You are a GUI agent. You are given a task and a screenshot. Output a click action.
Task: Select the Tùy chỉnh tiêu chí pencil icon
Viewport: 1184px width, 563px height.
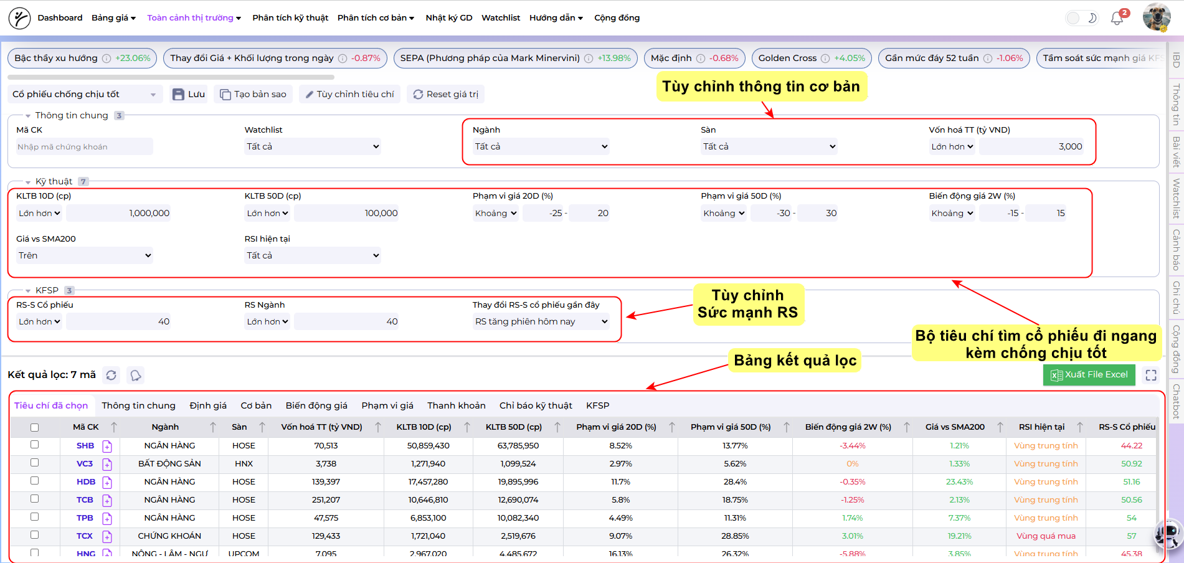[x=310, y=93]
